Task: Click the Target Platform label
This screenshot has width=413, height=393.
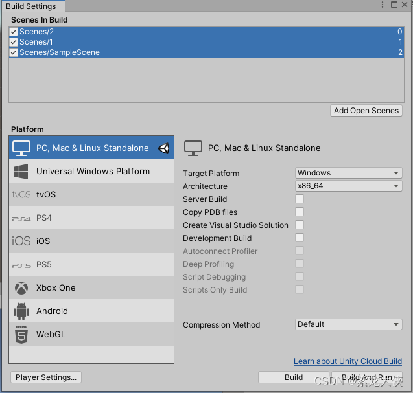Action: click(211, 174)
